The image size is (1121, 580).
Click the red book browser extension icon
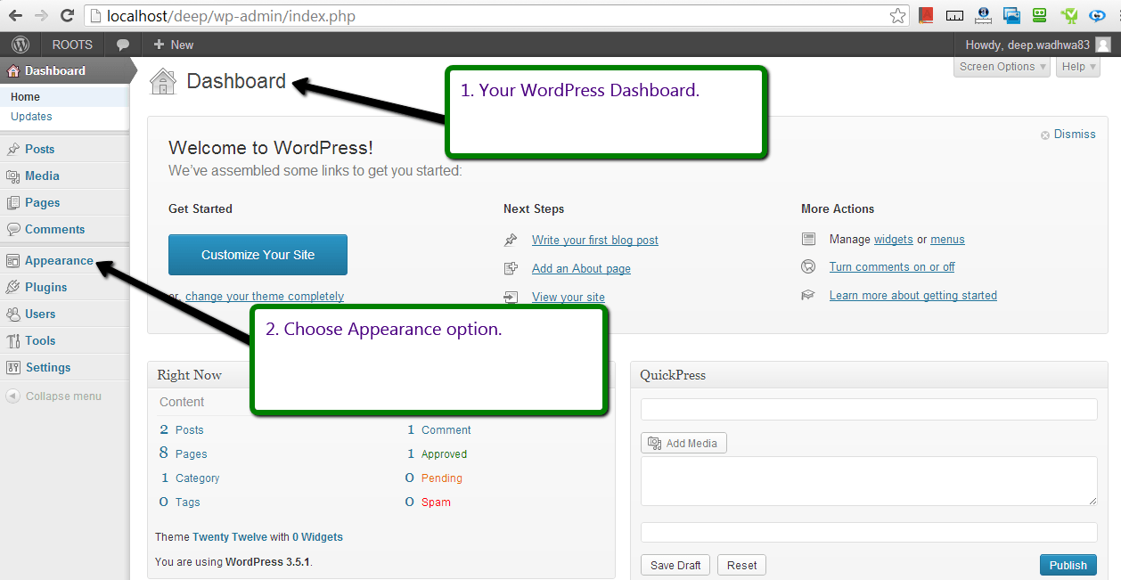(x=926, y=15)
